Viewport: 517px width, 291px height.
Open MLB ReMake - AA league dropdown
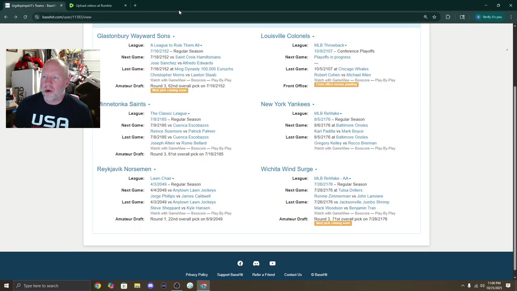[333, 178]
